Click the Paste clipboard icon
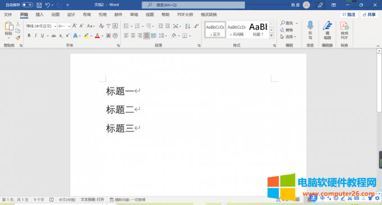Screen dimensions: 382x205 [8, 26]
